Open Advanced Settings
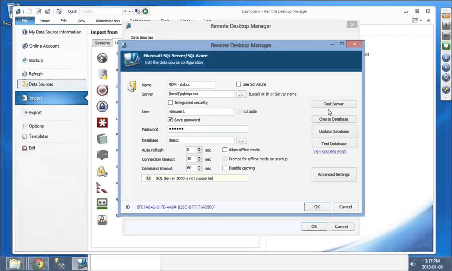 pyautogui.click(x=334, y=175)
